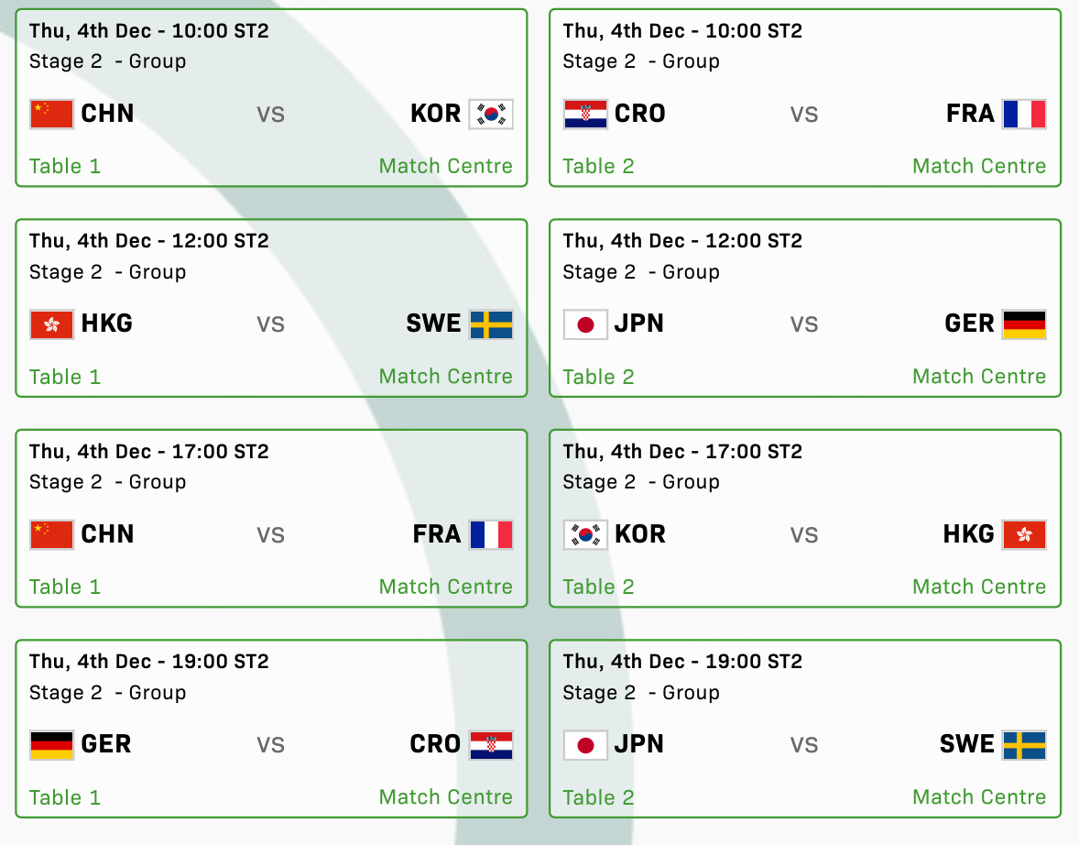
Task: Click the CHN team name in CHN vs FRA
Action: (x=107, y=534)
